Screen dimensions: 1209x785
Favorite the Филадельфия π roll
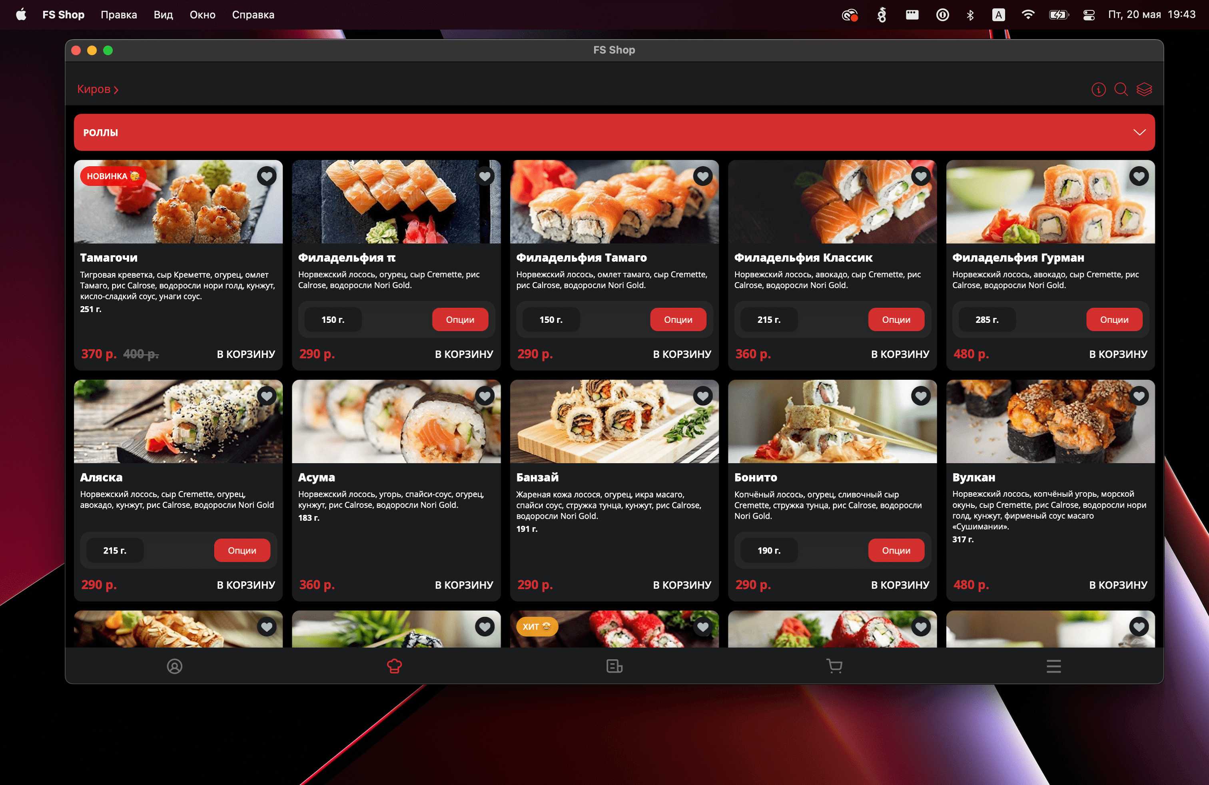tap(485, 176)
